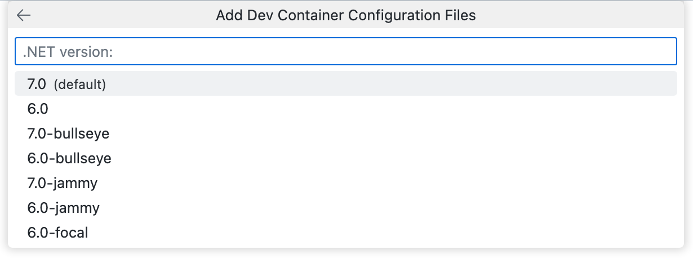693x259 pixels.
Task: Choose .NET version 6.0
Action: point(38,109)
